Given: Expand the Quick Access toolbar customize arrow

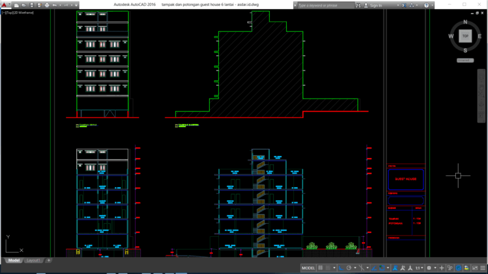Looking at the screenshot, I should pos(76,5).
